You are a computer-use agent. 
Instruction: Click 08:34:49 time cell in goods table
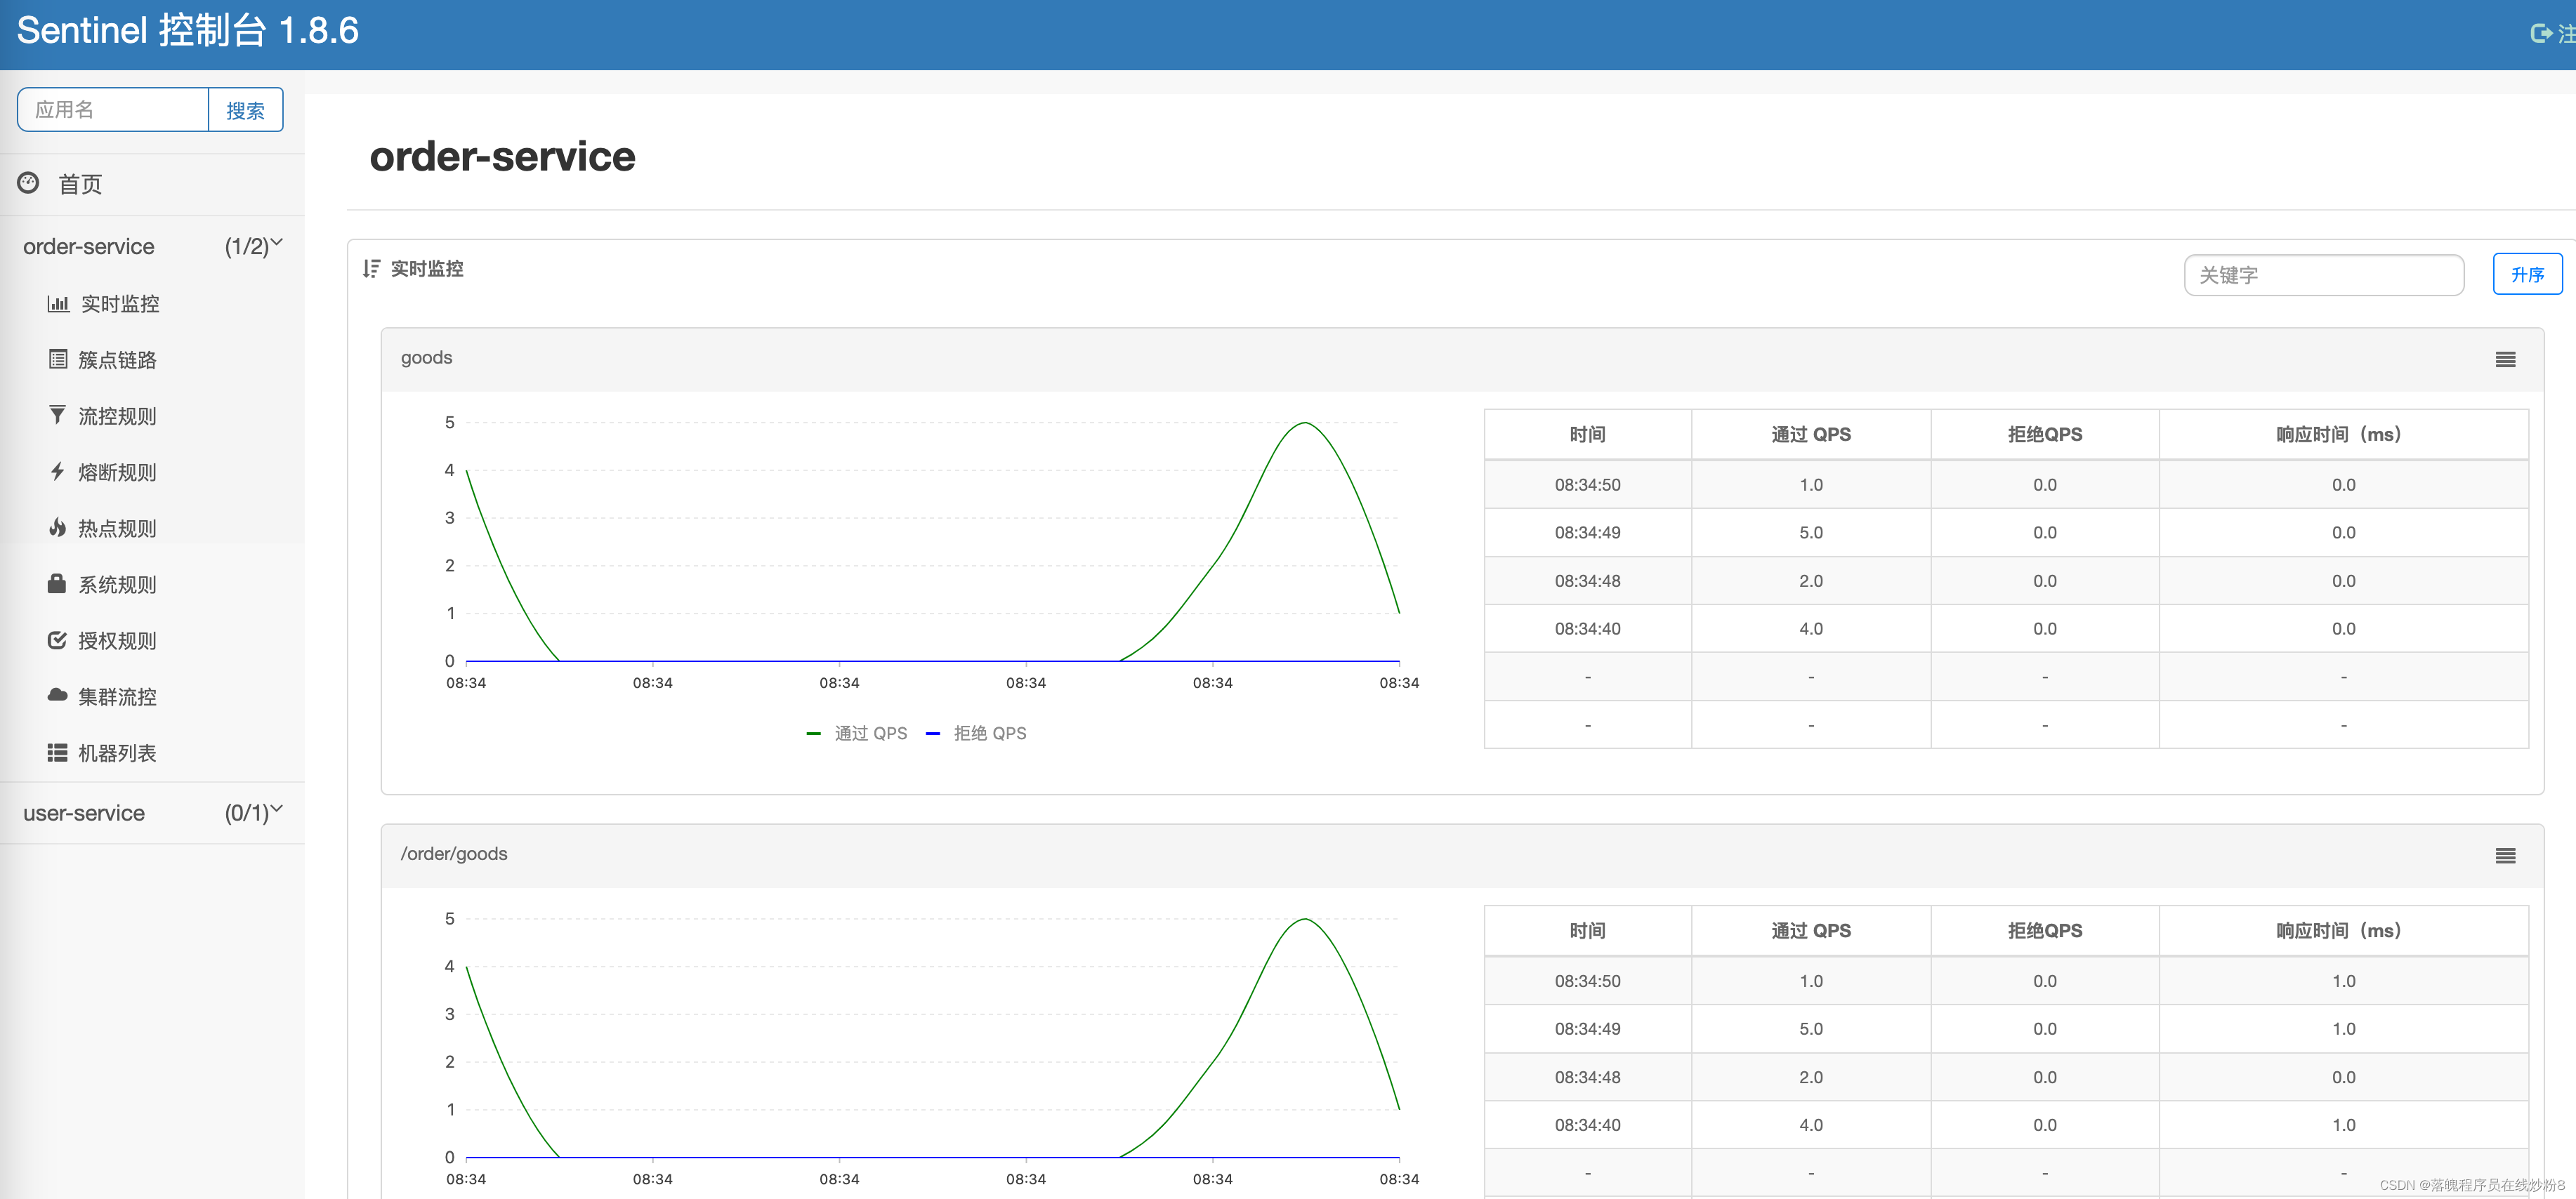point(1587,533)
